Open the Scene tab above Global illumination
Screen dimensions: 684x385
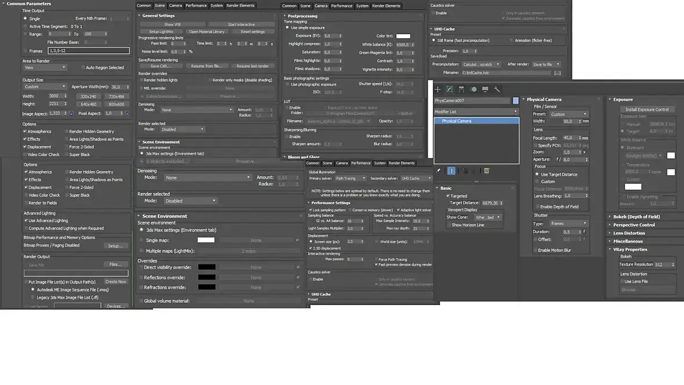[x=328, y=163]
